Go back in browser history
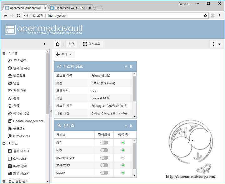Screen dimensions: 225x184 coord(5,16)
